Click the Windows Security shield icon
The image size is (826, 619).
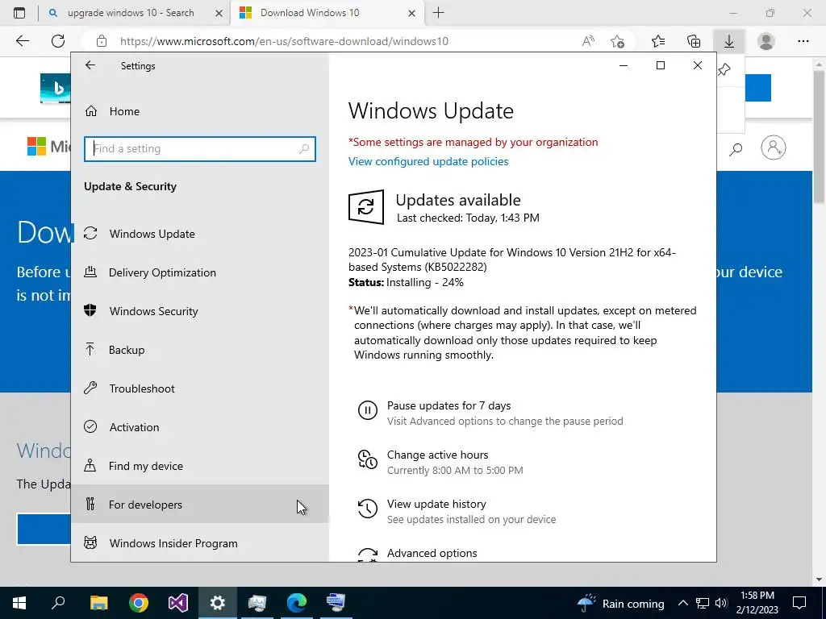[90, 310]
